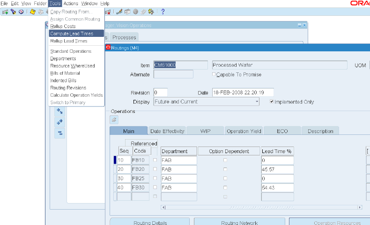Open the Window menu
The width and height of the screenshot is (370, 225).
coord(89,4)
